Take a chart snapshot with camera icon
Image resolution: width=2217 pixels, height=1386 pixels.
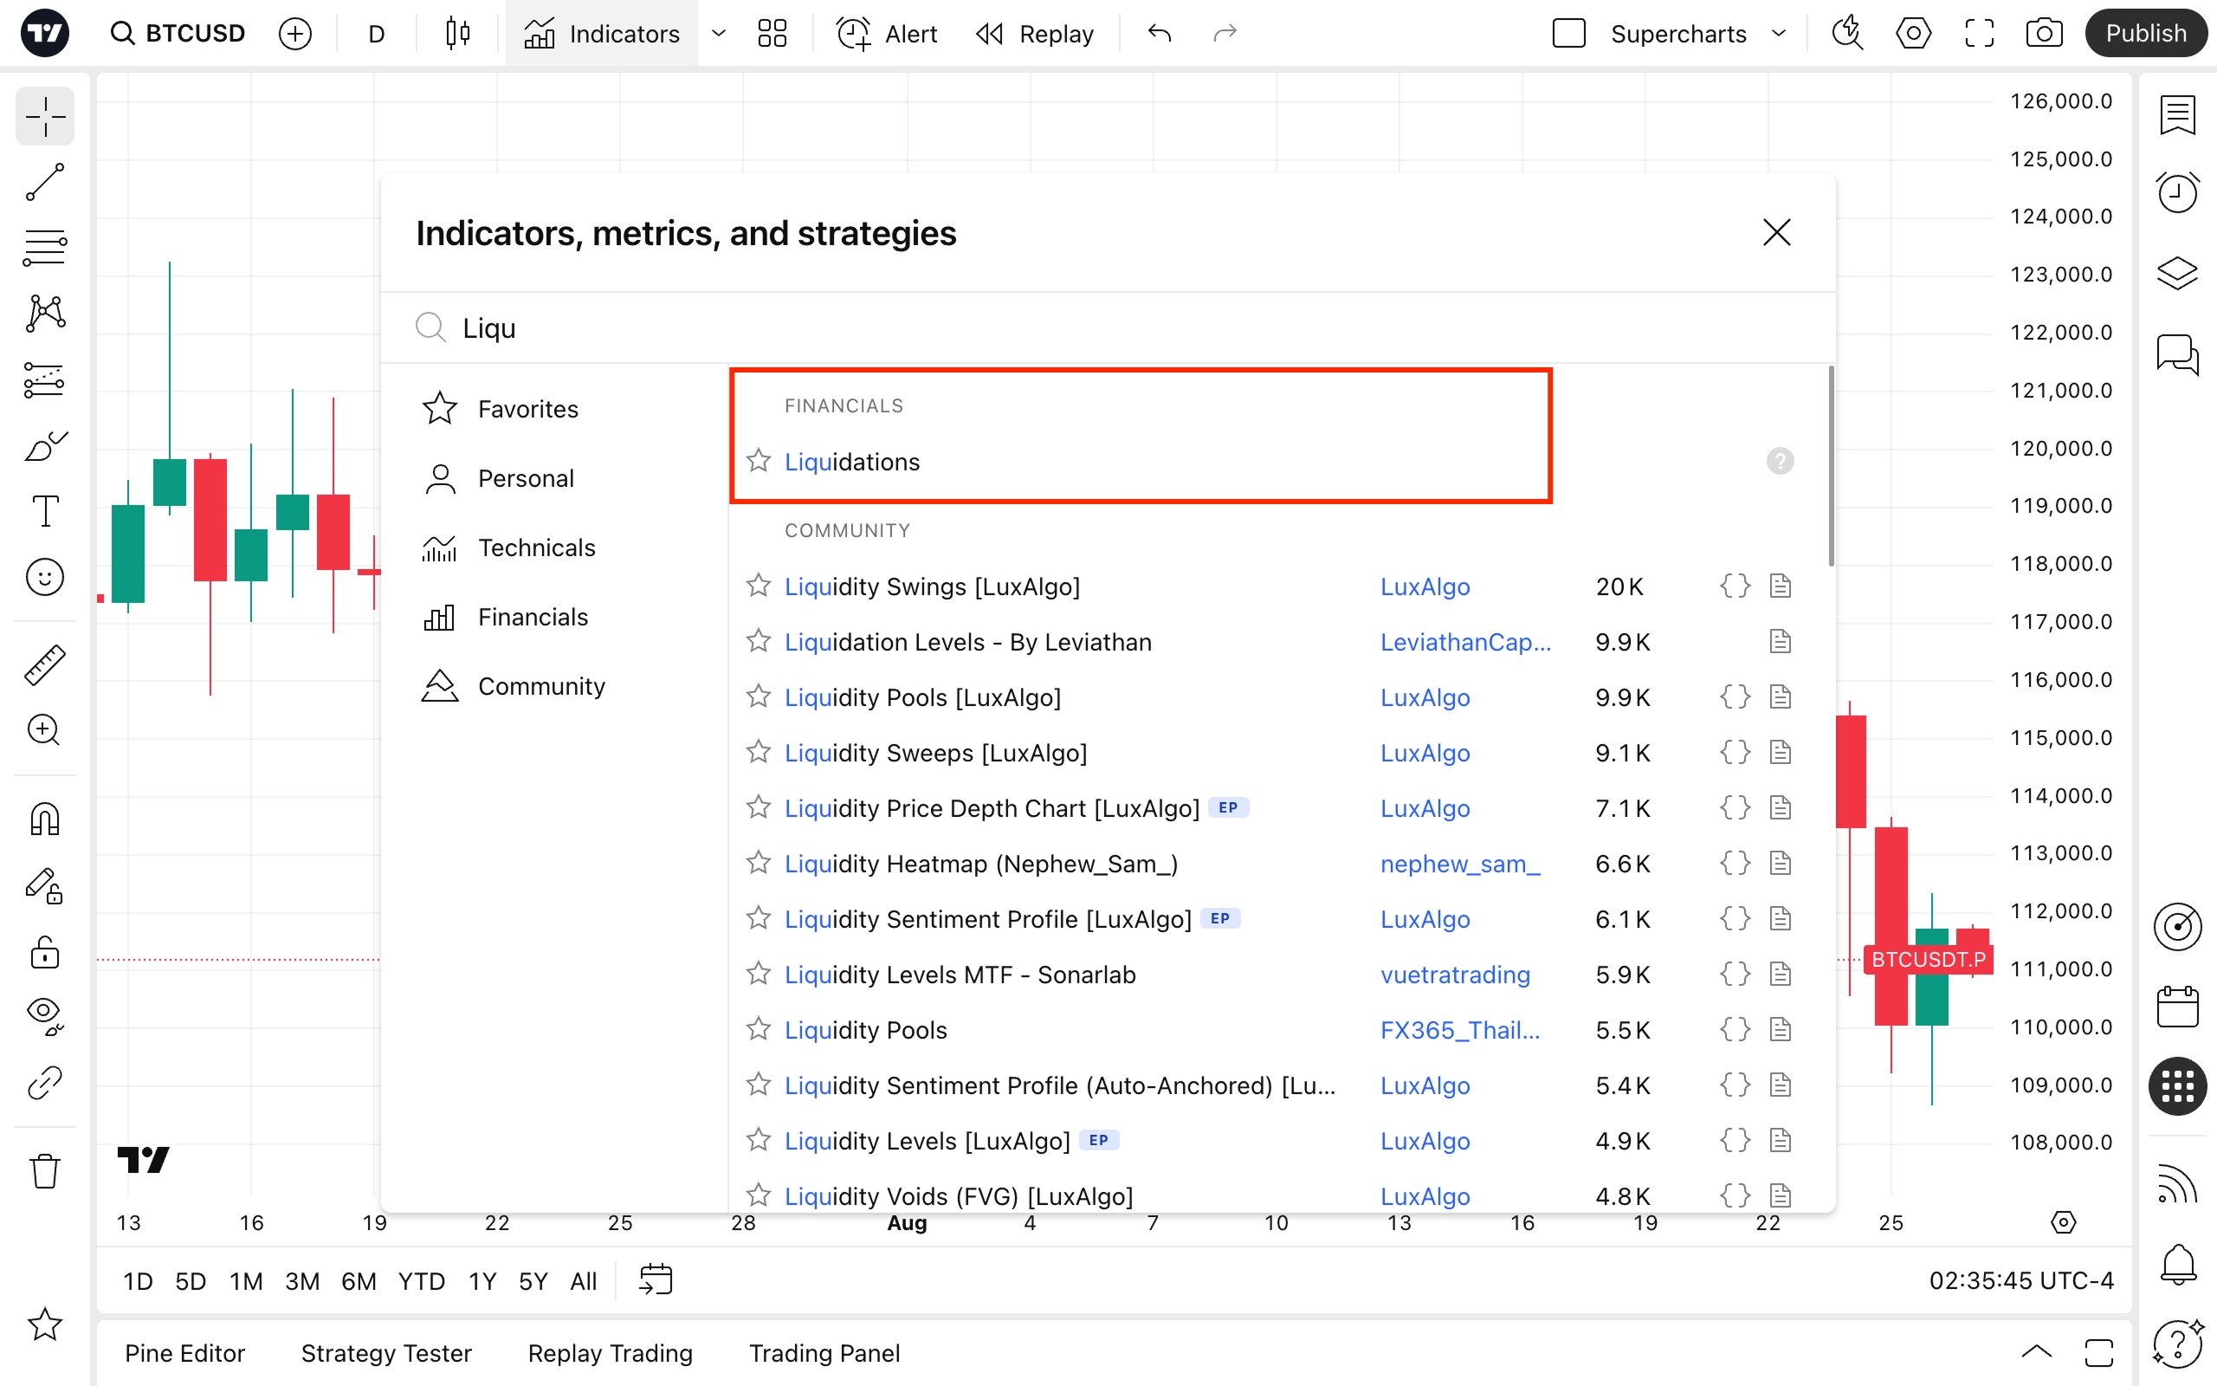2044,34
